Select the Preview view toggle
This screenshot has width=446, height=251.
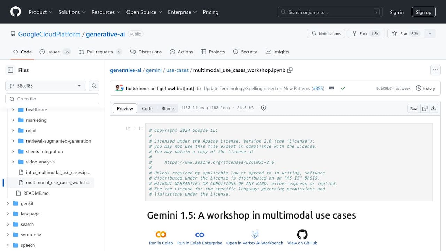pos(125,108)
